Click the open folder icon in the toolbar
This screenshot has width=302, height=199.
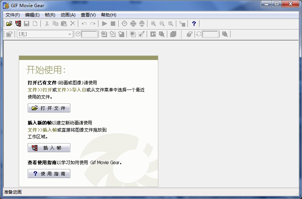pos(9,24)
